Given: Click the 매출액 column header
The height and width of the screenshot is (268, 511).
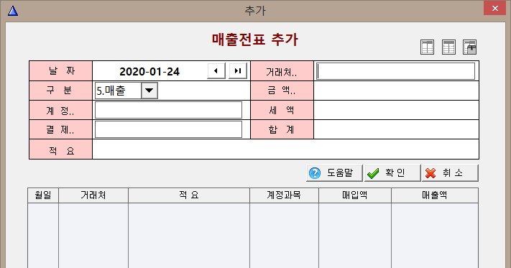Looking at the screenshot, I should click(x=435, y=195).
